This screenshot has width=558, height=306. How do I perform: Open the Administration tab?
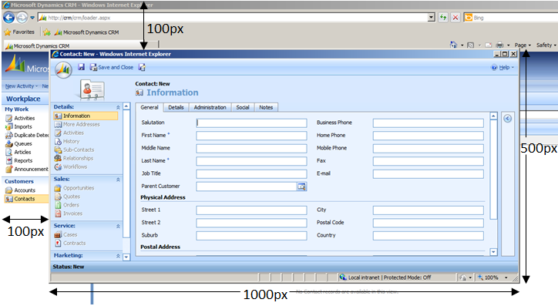[210, 107]
